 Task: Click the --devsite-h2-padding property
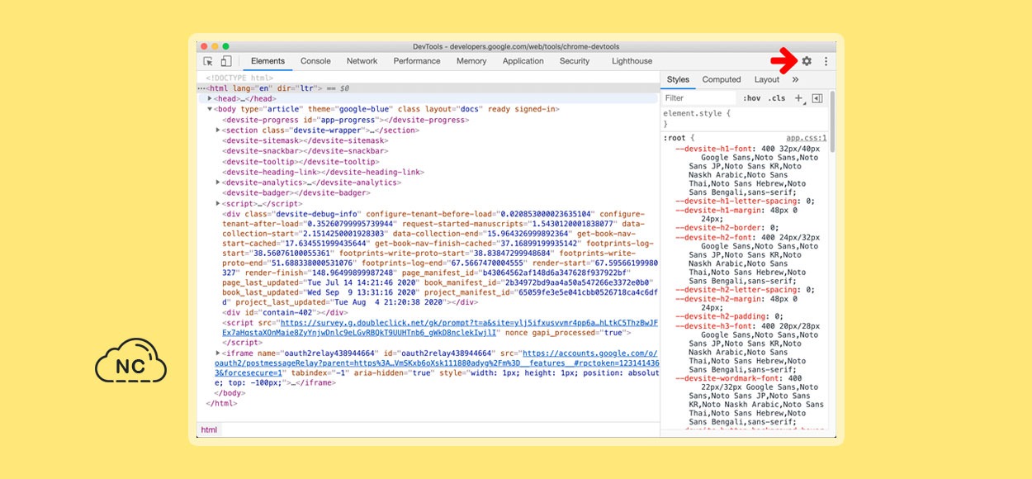pyautogui.click(x=723, y=316)
